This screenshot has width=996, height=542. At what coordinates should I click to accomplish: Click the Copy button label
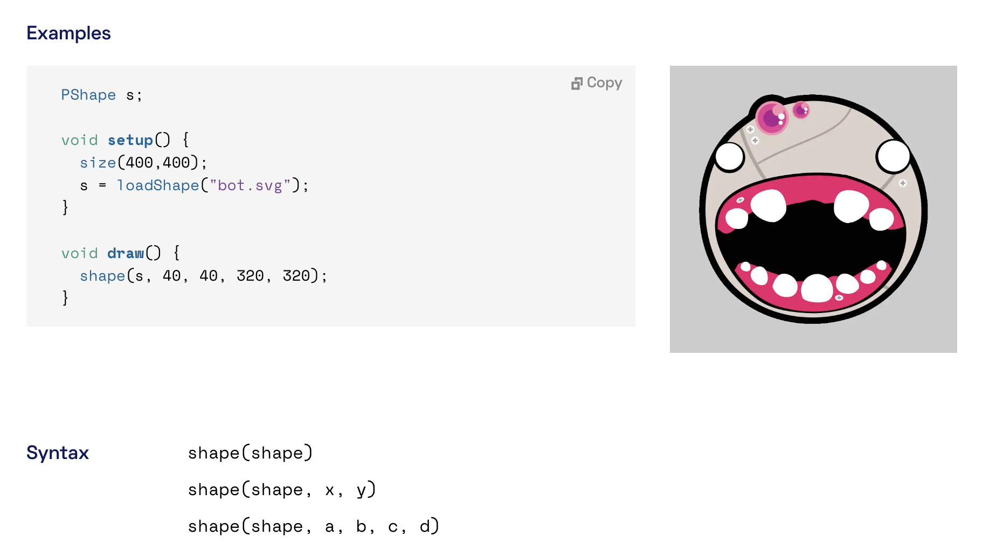click(604, 83)
